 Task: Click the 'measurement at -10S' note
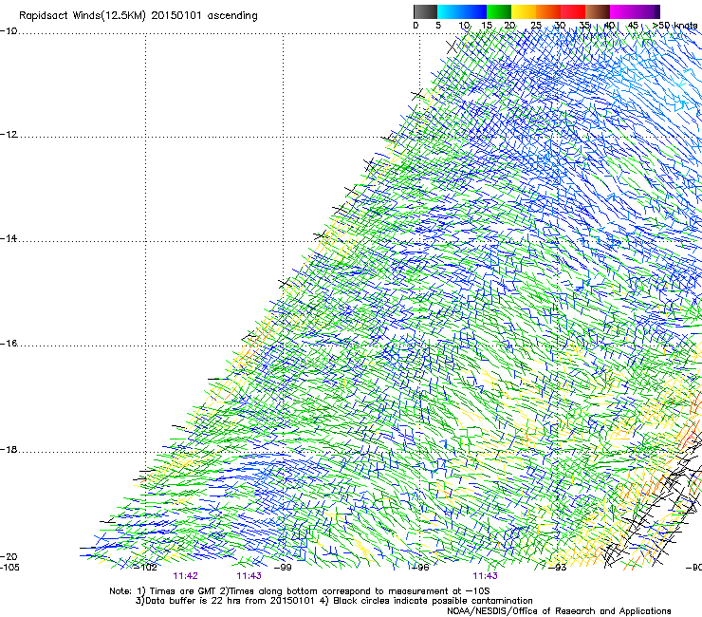[439, 591]
